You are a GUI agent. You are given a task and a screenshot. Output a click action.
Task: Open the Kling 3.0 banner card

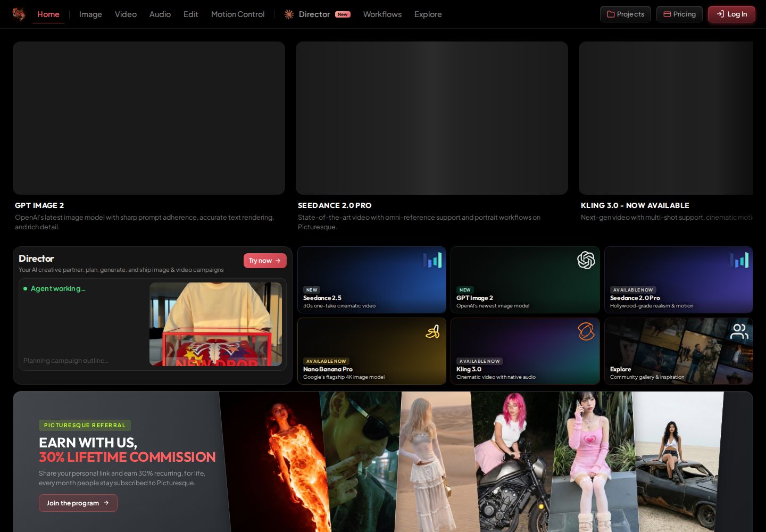tap(666, 118)
